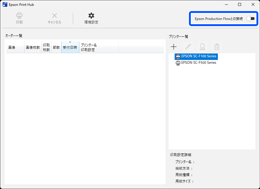Add a printer with the plus icon
Viewport: 260px width, 189px height.
[x=174, y=47]
